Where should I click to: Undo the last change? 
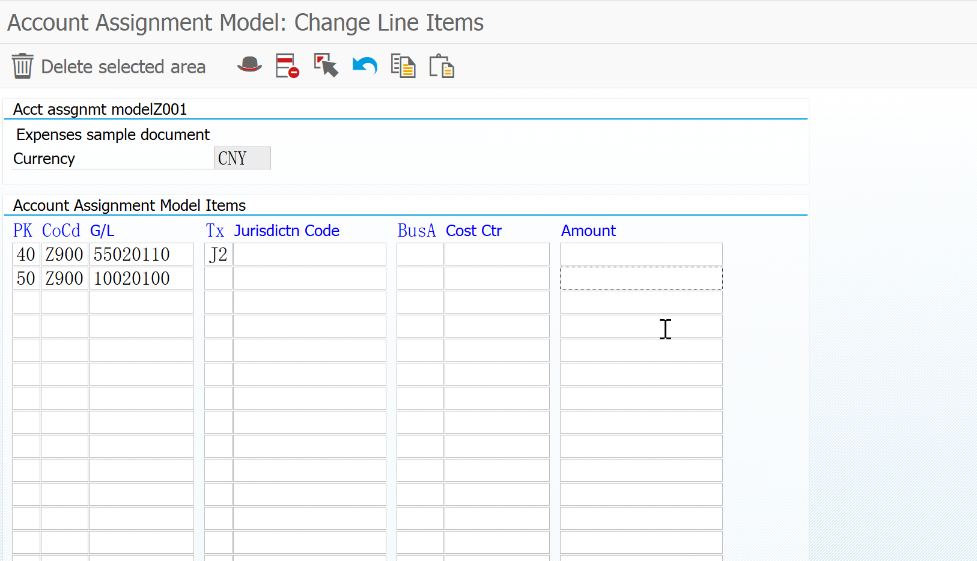[x=364, y=65]
